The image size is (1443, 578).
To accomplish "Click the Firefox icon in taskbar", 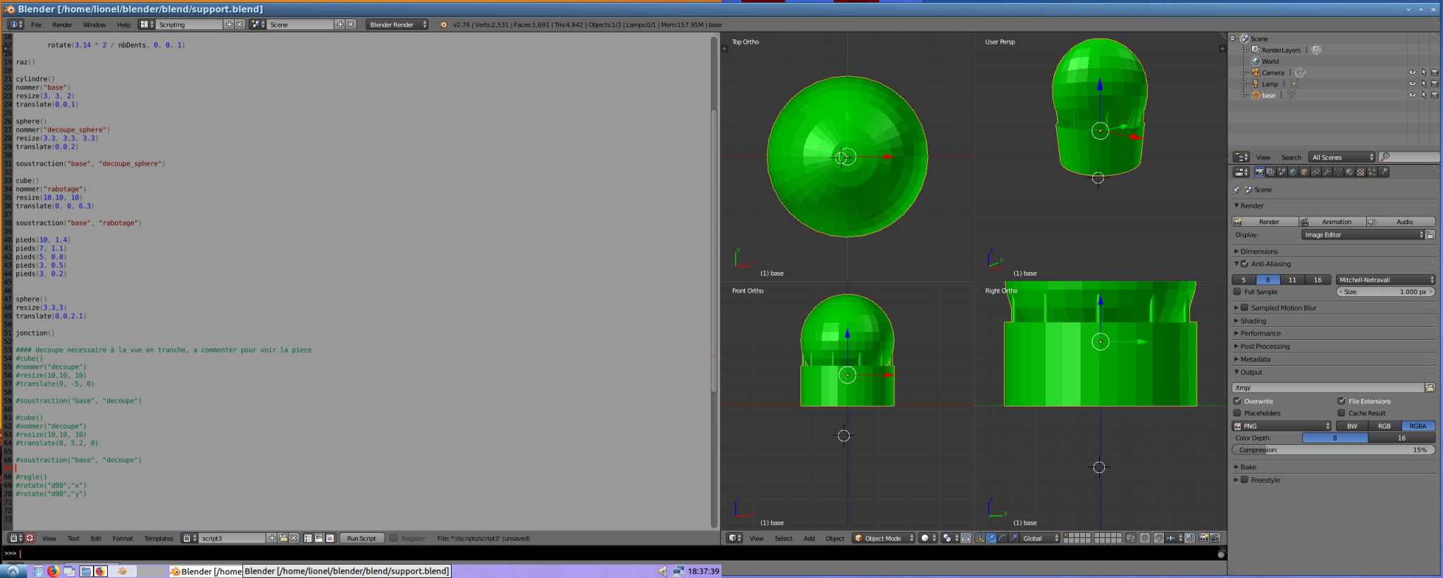I will pos(53,571).
